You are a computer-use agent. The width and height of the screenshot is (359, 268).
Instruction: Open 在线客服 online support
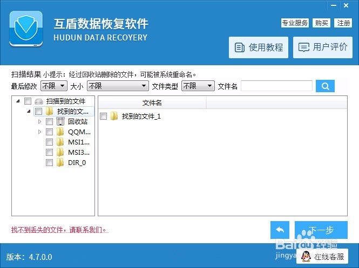tap(322, 257)
